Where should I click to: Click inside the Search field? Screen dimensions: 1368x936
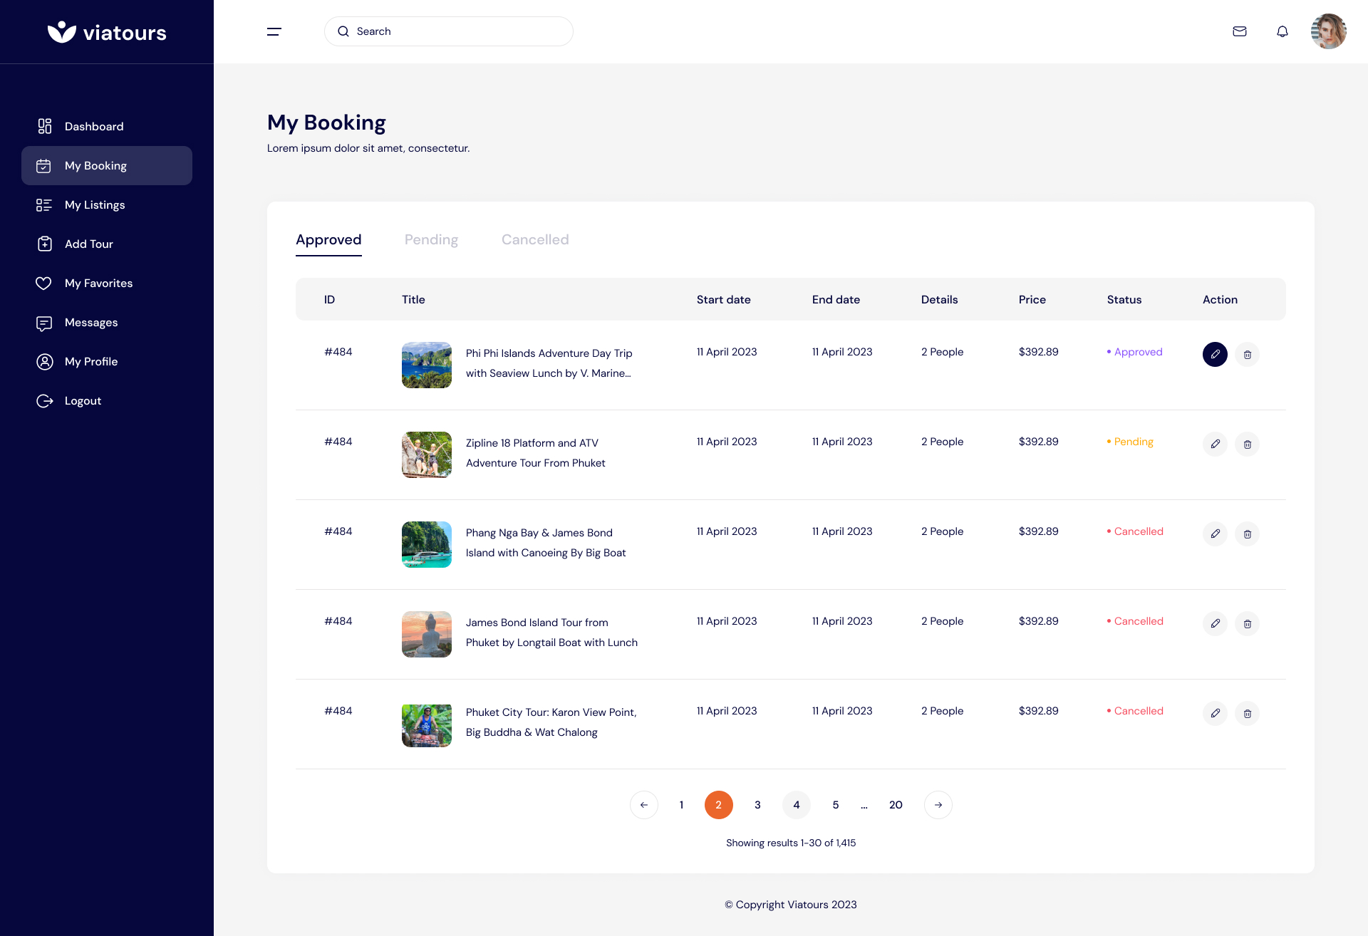point(449,31)
